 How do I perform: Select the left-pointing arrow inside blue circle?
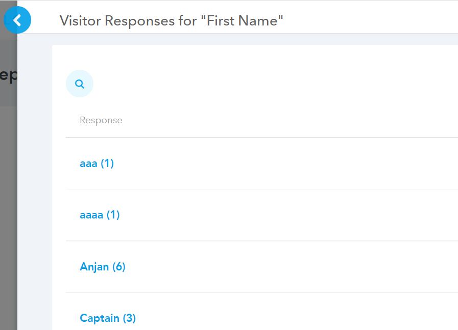point(17,20)
